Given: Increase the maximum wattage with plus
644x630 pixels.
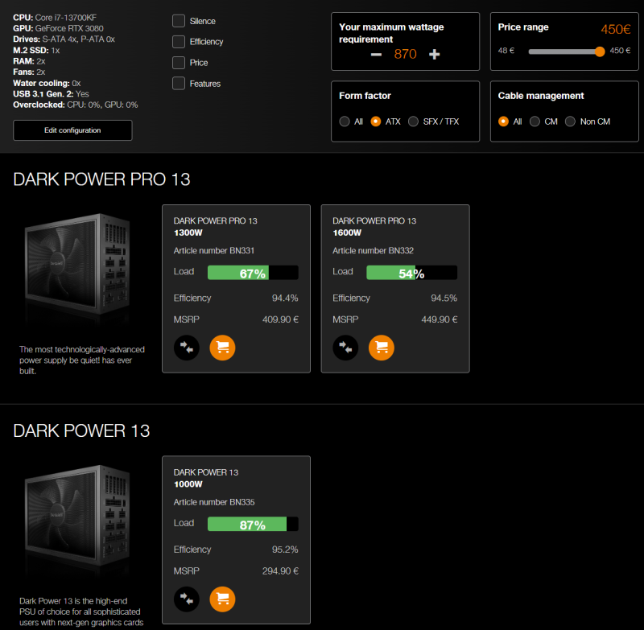Looking at the screenshot, I should pyautogui.click(x=434, y=55).
